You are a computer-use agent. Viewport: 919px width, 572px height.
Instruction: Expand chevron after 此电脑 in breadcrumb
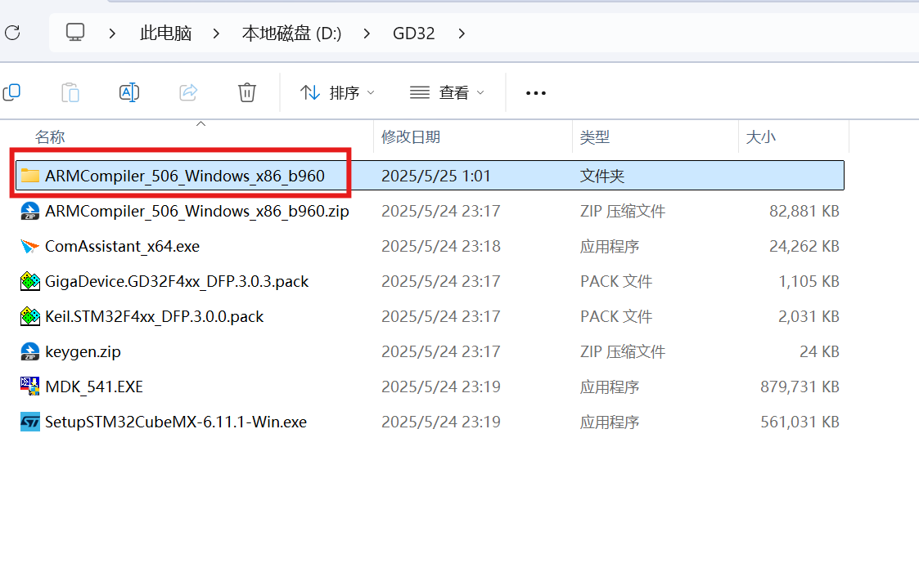tap(216, 34)
